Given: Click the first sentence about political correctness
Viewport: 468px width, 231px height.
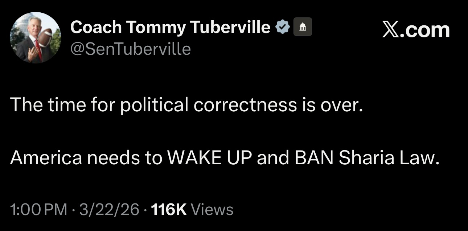Looking at the screenshot, I should tap(186, 105).
